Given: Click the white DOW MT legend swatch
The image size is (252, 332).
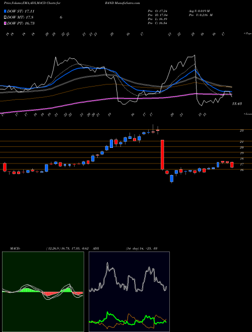Looking at the screenshot, I should 6,18.
